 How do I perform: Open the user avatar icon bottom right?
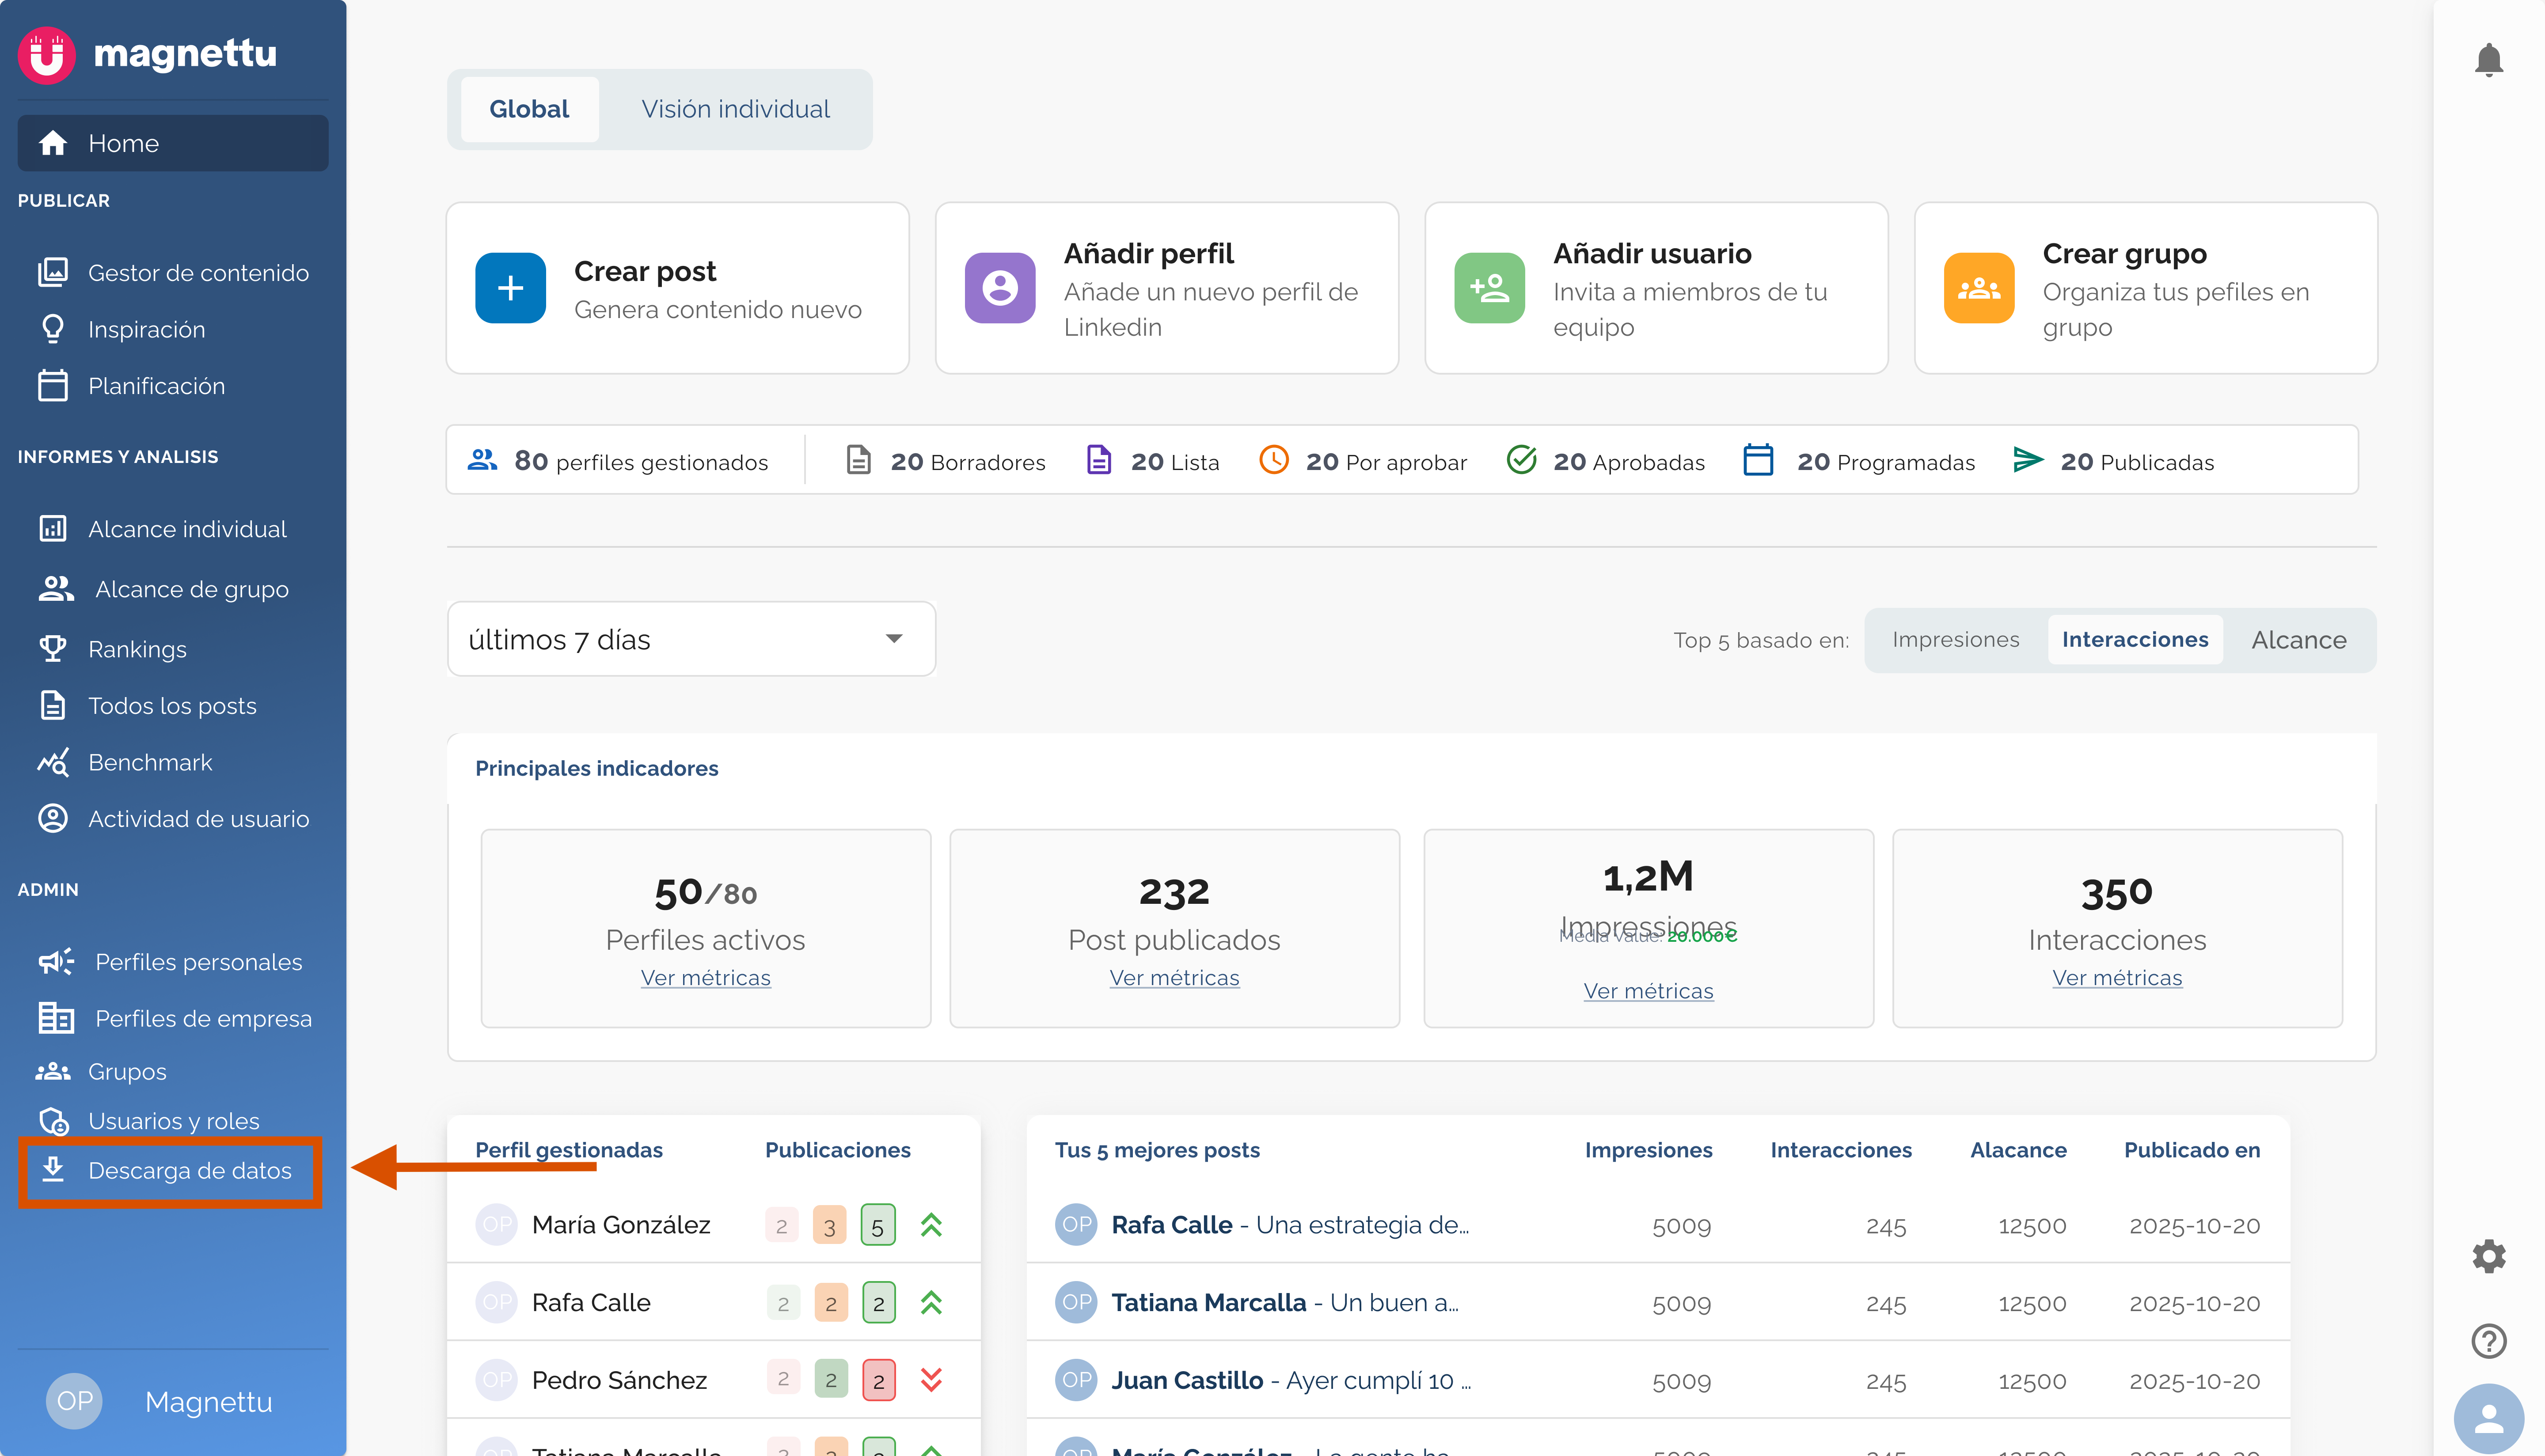click(2488, 1418)
